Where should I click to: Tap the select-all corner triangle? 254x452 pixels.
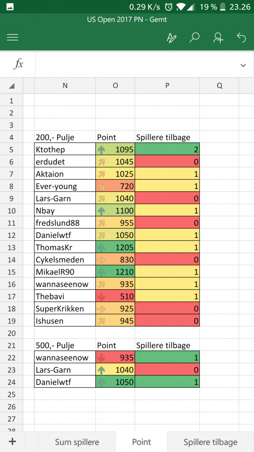click(x=12, y=86)
